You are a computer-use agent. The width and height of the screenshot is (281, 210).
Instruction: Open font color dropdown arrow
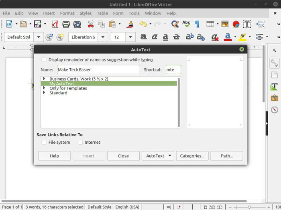[235, 37]
